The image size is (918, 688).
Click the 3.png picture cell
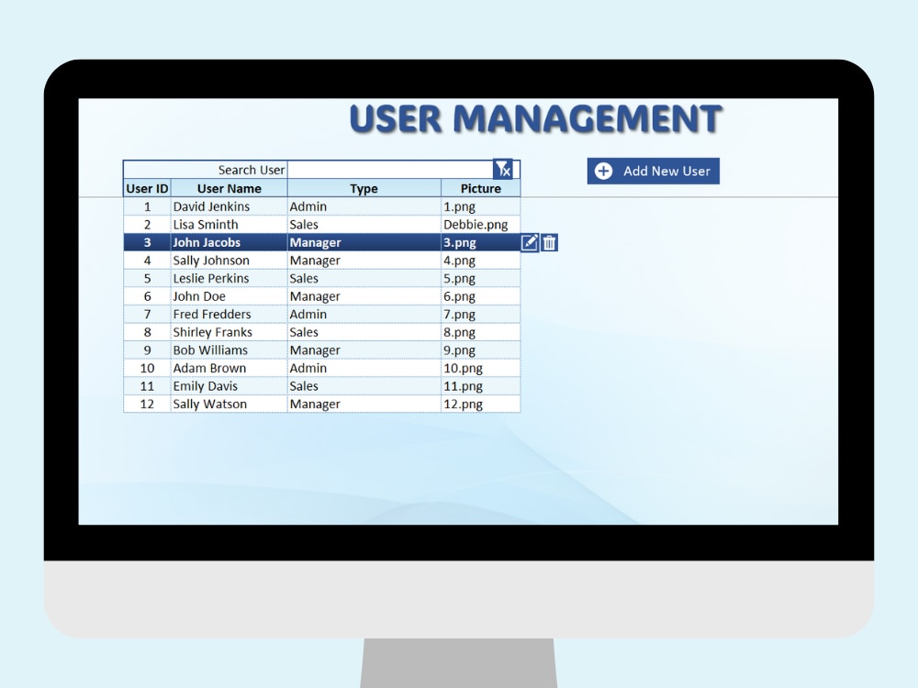click(x=481, y=242)
